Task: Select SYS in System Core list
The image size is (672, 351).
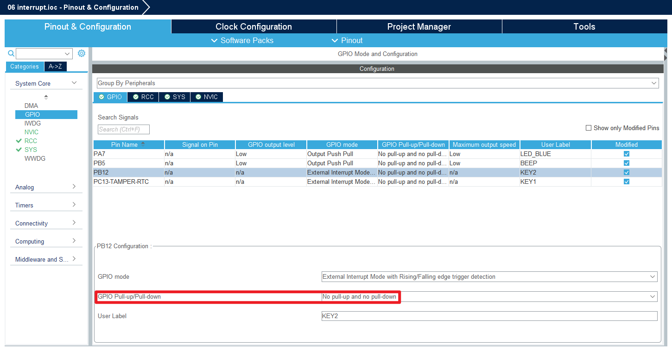Action: tap(31, 150)
